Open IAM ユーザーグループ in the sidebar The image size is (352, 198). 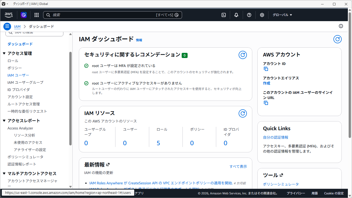pos(26,82)
